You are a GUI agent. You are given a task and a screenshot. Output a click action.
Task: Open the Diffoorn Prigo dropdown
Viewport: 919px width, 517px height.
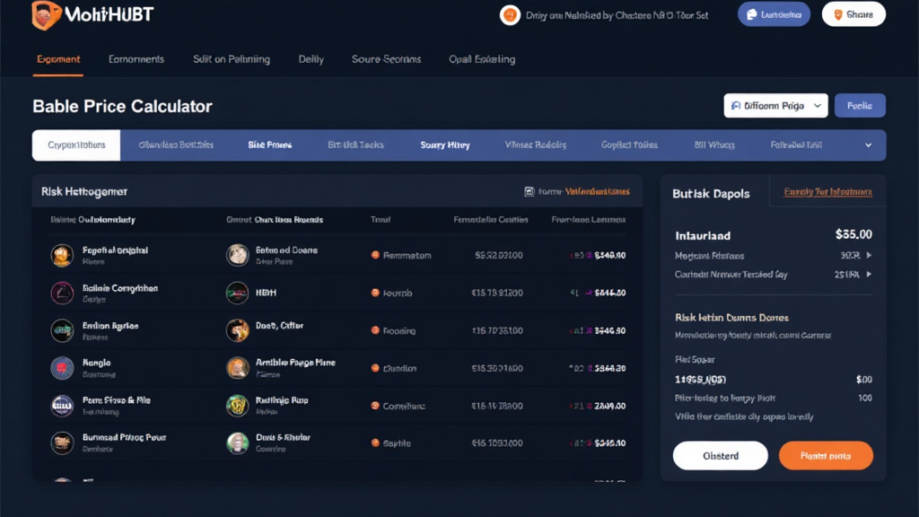pyautogui.click(x=775, y=106)
